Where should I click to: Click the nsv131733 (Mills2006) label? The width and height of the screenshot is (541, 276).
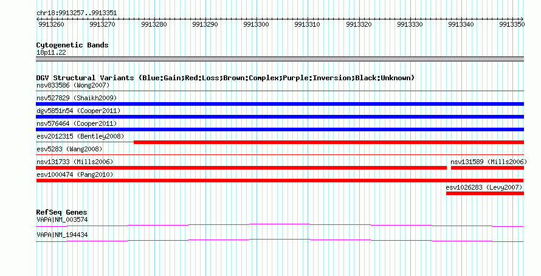(x=75, y=162)
